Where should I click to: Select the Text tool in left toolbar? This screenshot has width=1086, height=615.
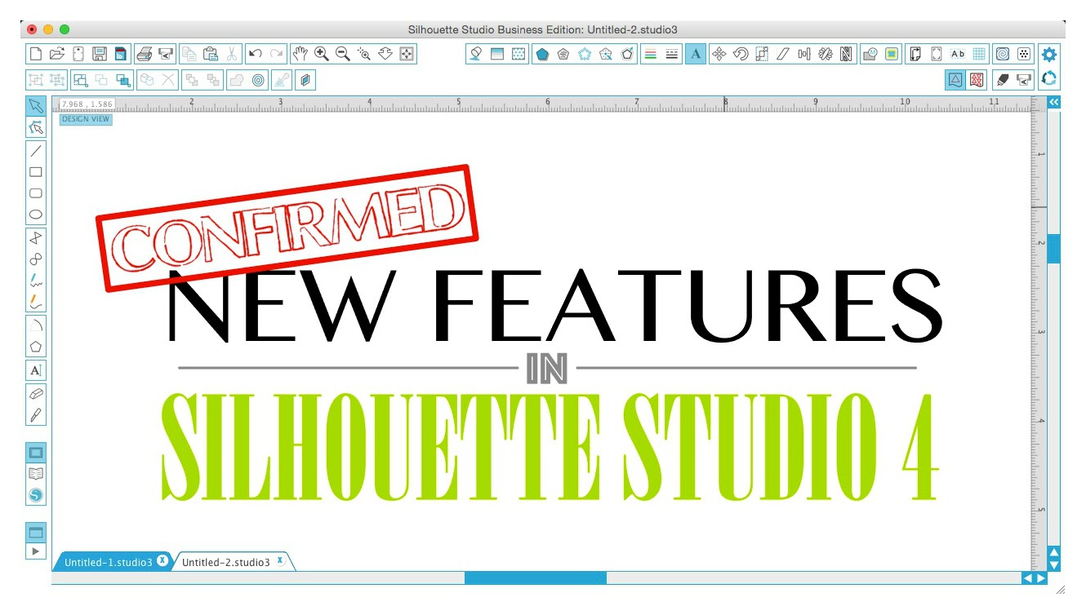click(x=36, y=370)
